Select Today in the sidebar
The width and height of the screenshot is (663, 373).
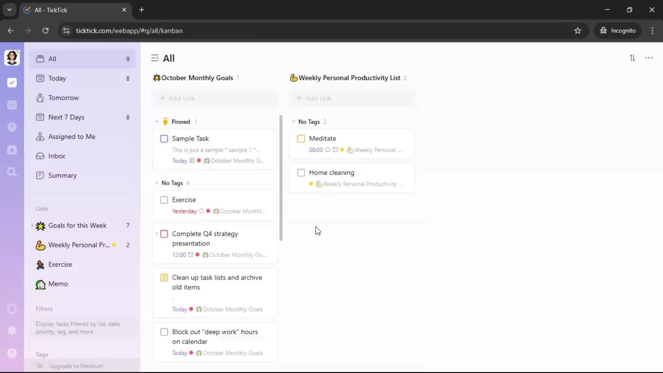(x=57, y=78)
